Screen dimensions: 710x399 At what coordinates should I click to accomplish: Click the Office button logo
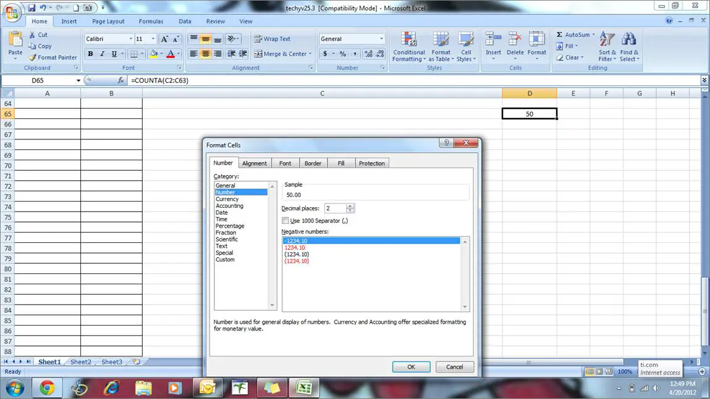[x=12, y=12]
